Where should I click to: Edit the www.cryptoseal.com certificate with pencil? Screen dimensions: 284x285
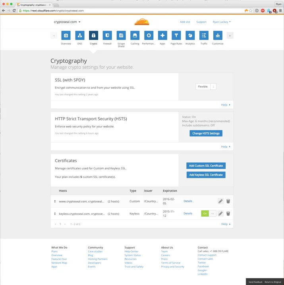220,201
